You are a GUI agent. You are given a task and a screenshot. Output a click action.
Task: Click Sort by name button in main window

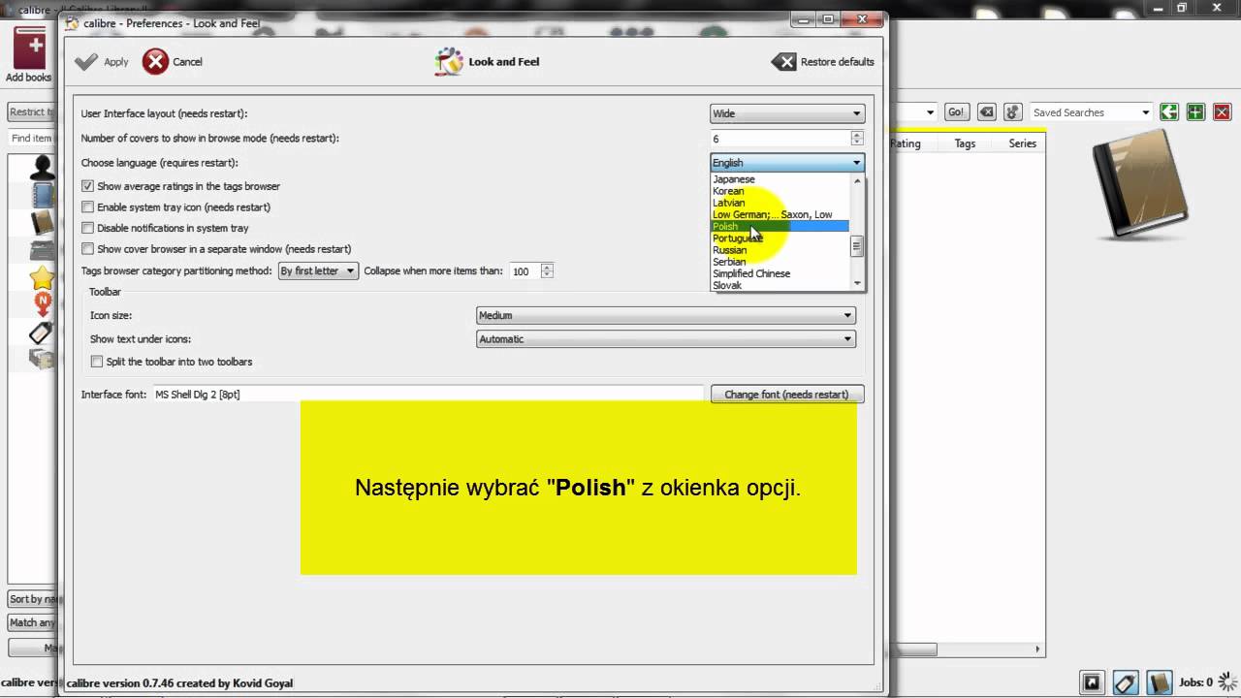tap(33, 599)
